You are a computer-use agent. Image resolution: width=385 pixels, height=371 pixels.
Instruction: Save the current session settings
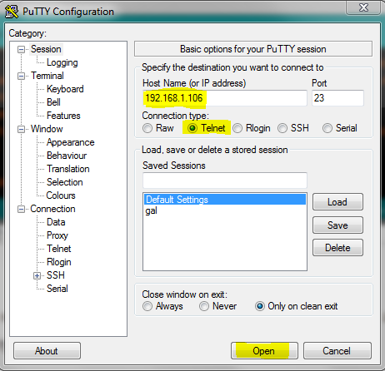coord(337,225)
